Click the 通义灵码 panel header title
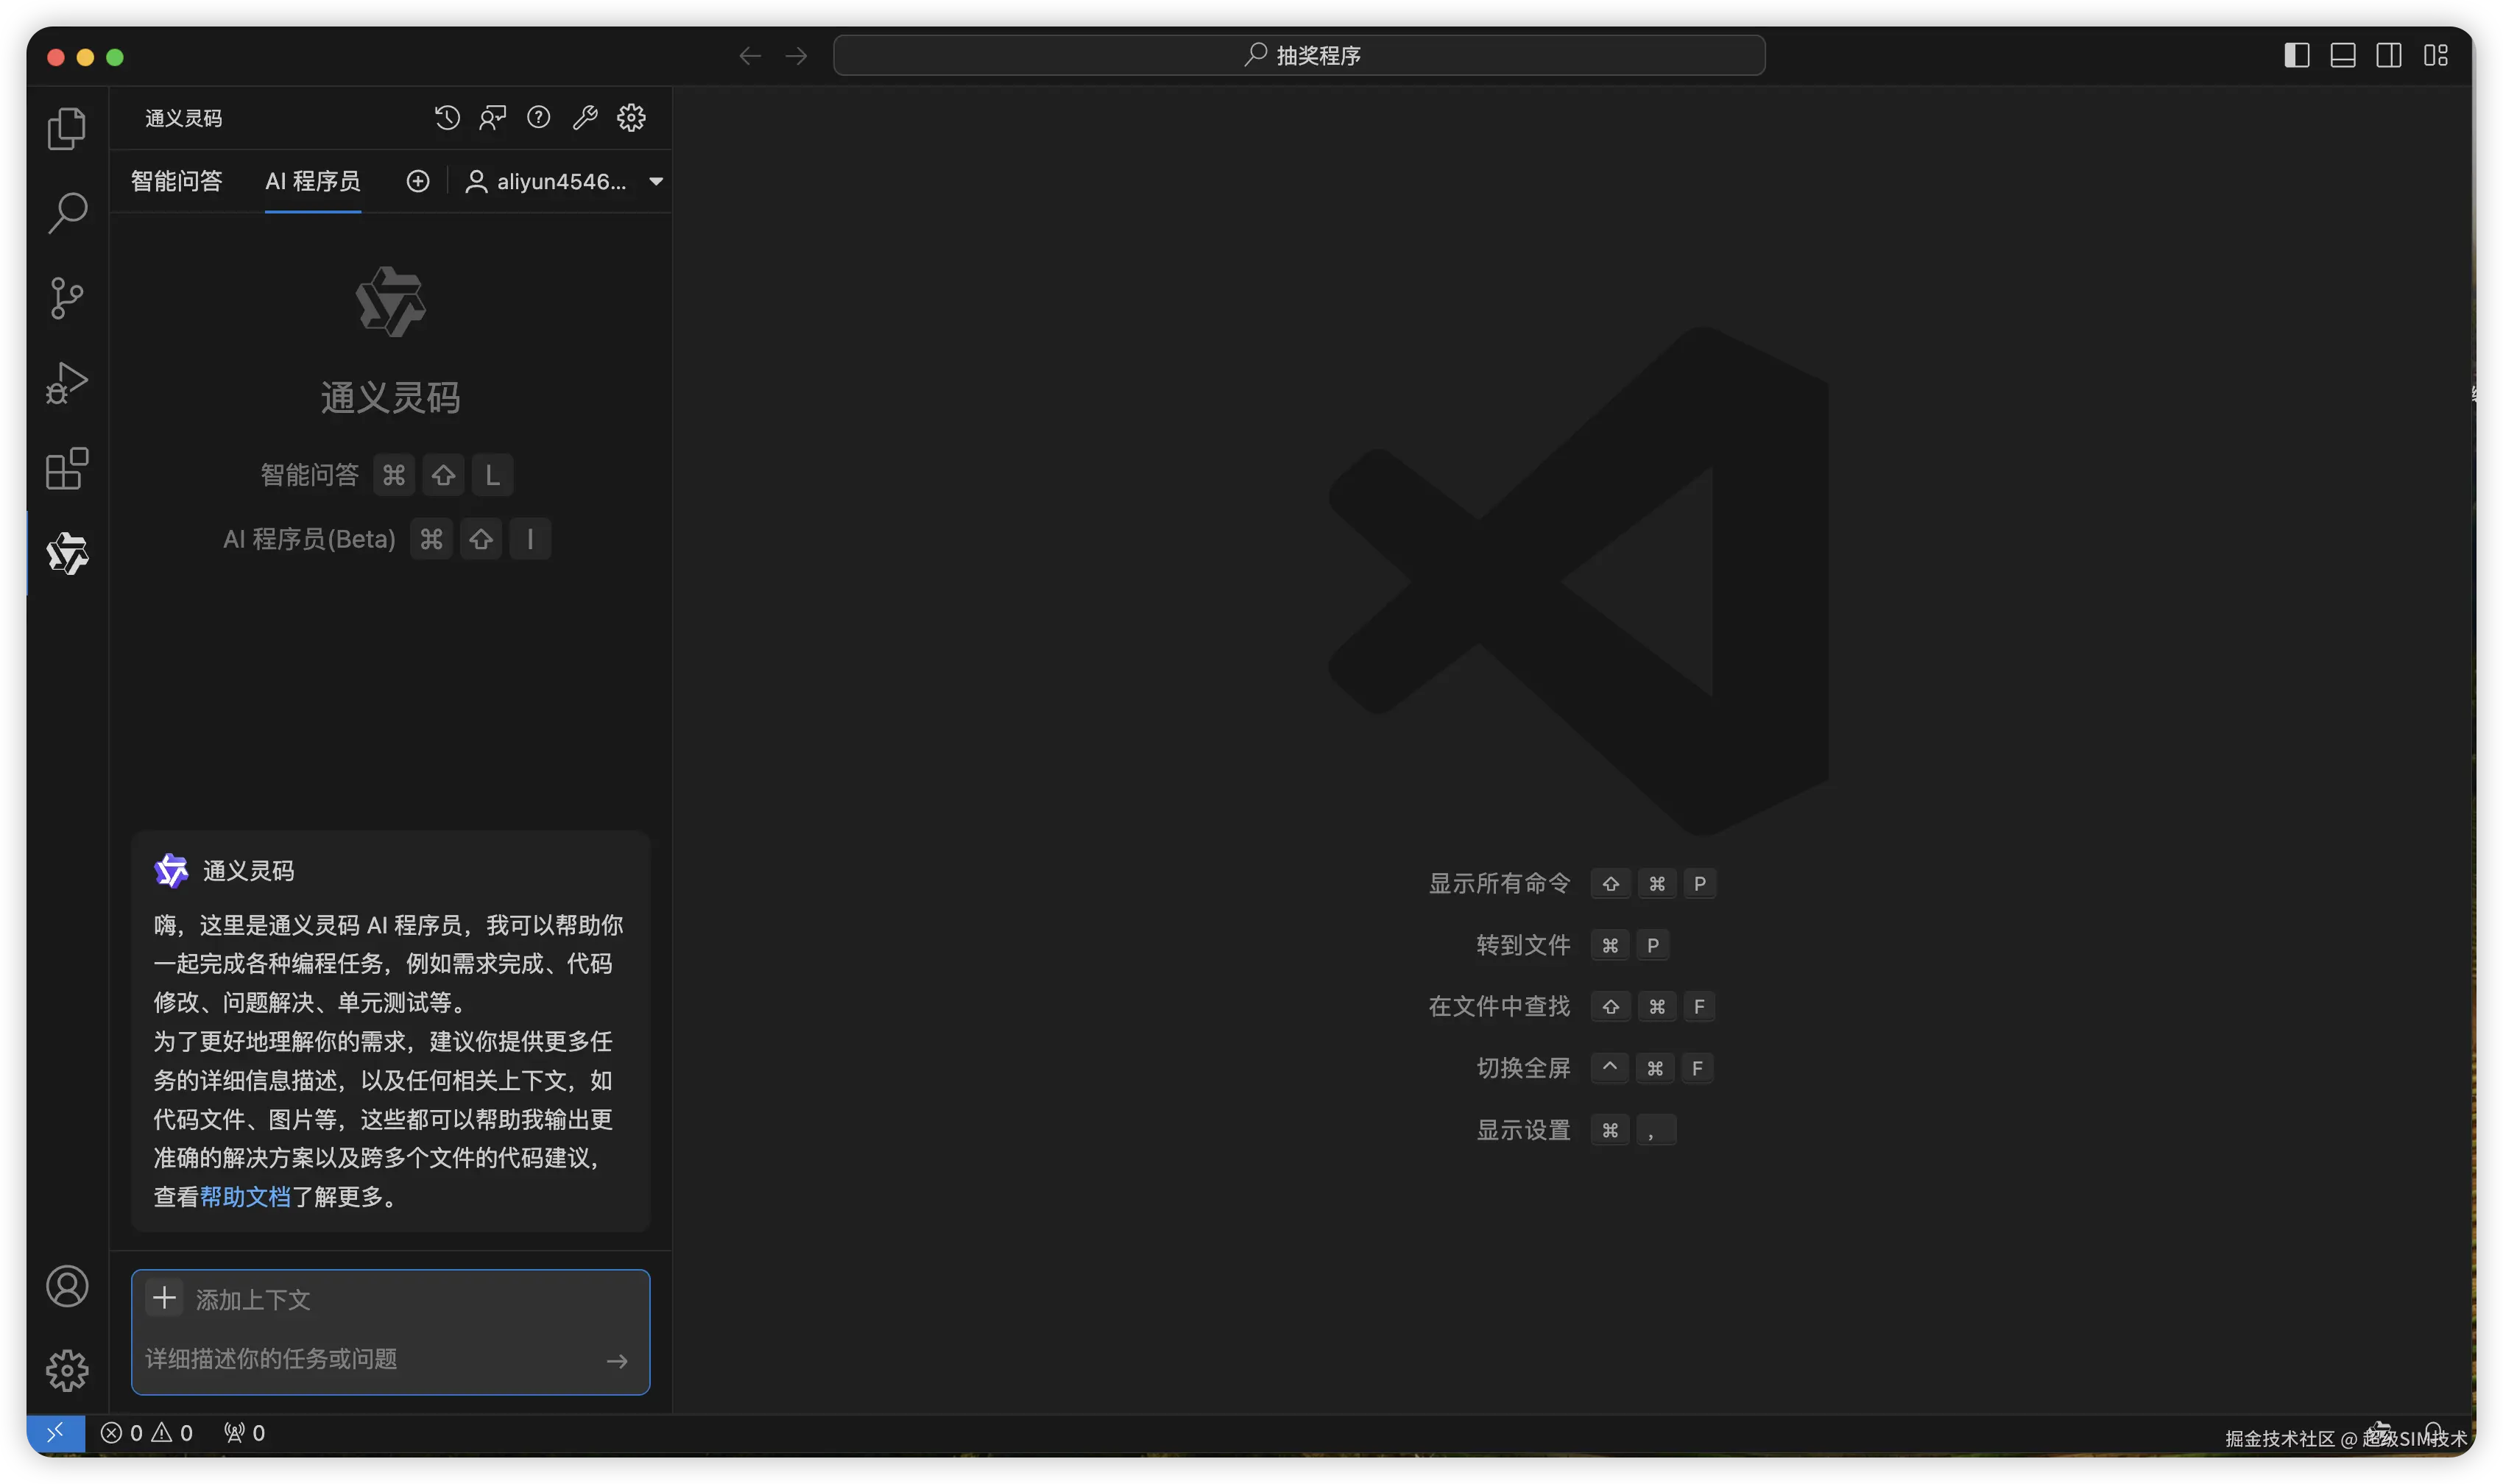2503x1484 pixels. click(183, 118)
